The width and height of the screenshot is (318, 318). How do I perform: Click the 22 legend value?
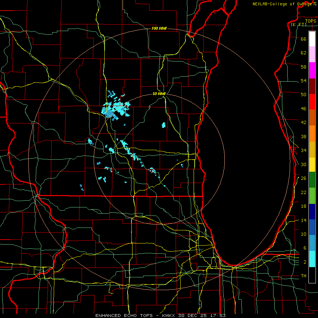pyautogui.click(x=304, y=193)
